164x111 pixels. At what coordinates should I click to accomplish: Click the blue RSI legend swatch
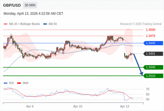(6, 83)
